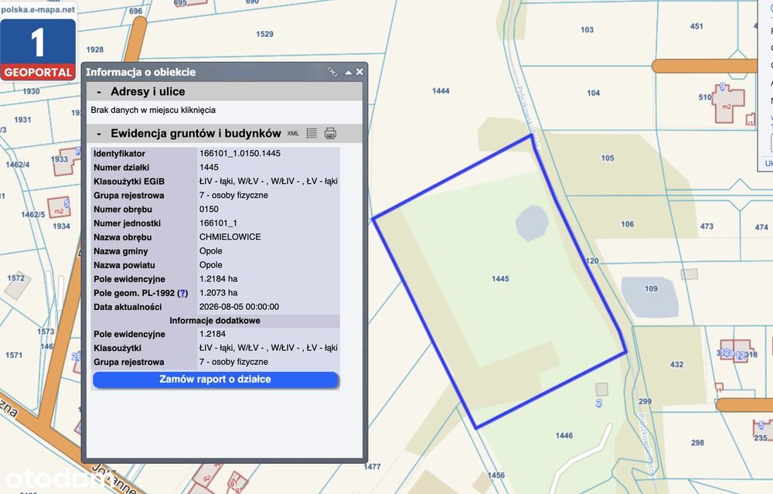This screenshot has width=773, height=494.
Task: Collapse the Adresy i ulice section
Action: (x=99, y=92)
